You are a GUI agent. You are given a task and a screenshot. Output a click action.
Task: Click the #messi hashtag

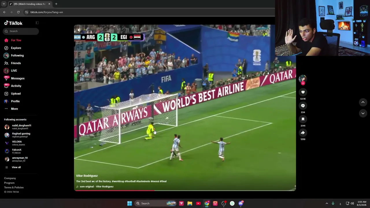tap(155, 181)
